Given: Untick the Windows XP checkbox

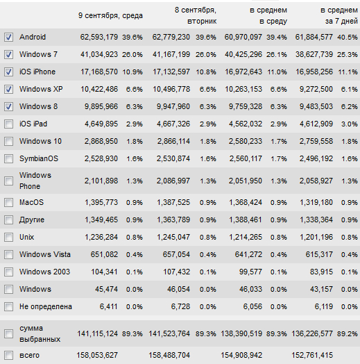Looking at the screenshot, I should click(8, 89).
